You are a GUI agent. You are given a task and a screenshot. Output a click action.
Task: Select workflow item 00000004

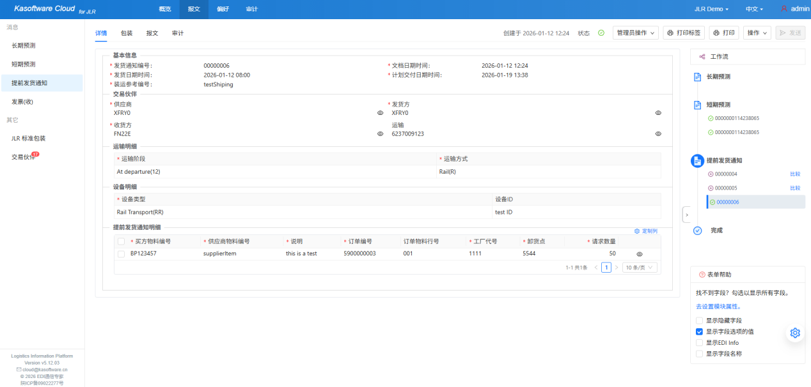725,174
